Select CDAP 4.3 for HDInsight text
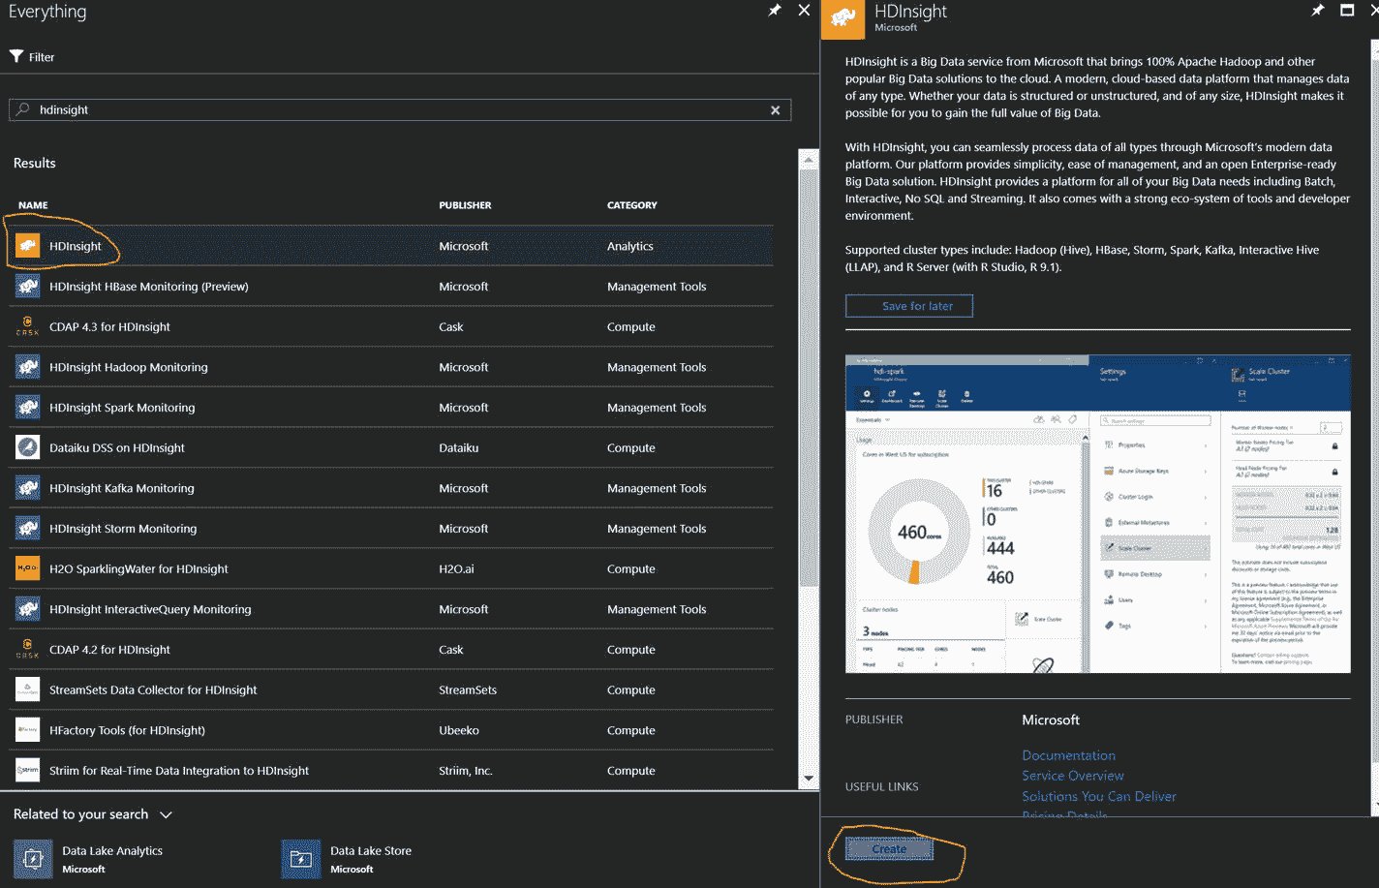Image resolution: width=1379 pixels, height=888 pixels. [109, 326]
